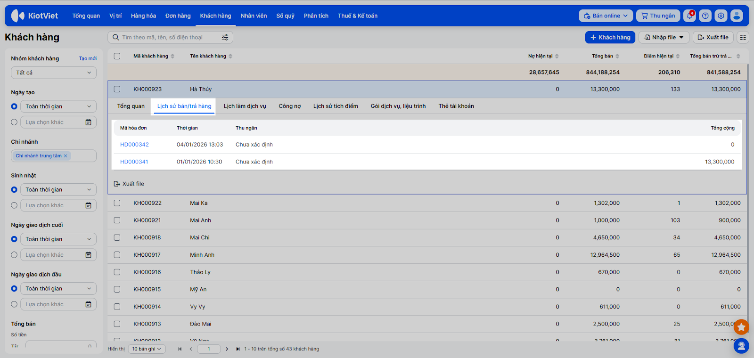
Task: Sort by Tổng bán trừ trả column
Action: (x=715, y=56)
